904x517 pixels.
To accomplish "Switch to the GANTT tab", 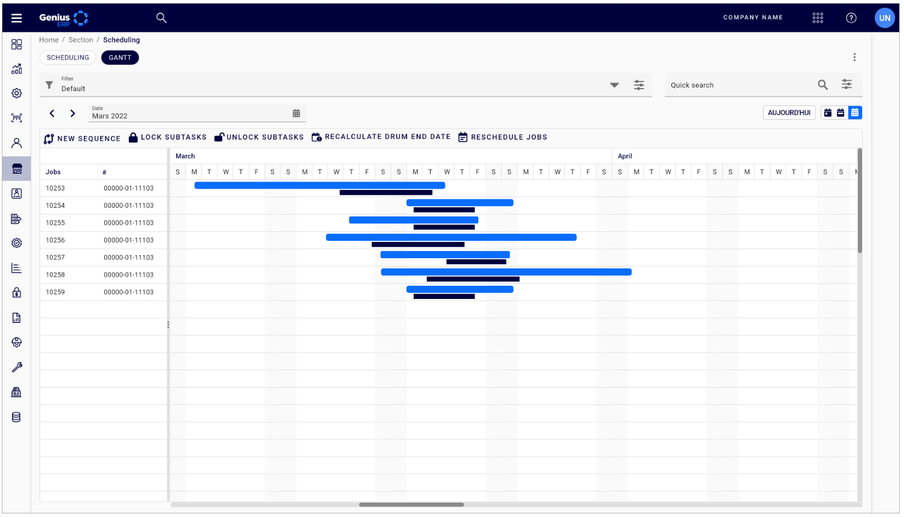I will point(120,58).
